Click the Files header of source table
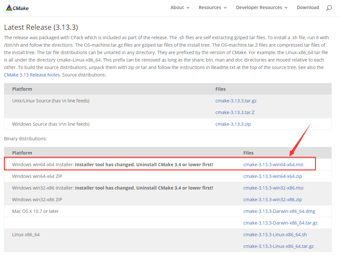The image size is (339, 255). point(220,89)
